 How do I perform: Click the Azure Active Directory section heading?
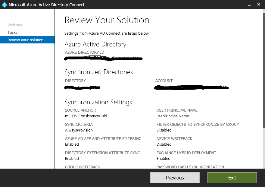pyautogui.click(x=95, y=44)
